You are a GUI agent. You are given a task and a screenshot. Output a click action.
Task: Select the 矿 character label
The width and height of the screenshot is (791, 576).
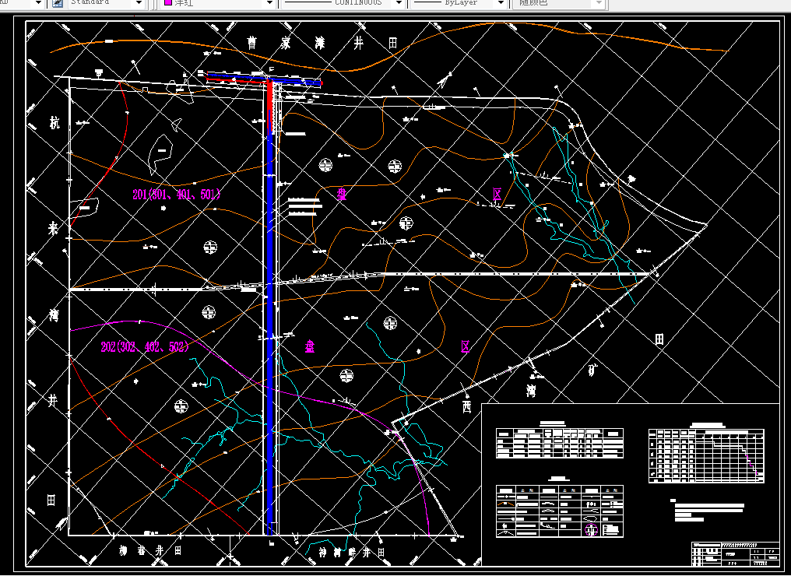coord(592,370)
